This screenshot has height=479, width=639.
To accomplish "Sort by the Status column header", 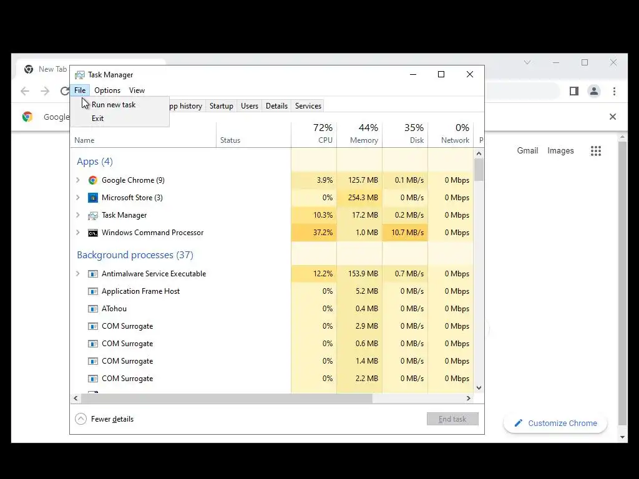I will [x=253, y=135].
